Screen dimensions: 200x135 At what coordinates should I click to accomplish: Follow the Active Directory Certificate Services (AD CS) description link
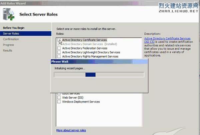click(167, 38)
